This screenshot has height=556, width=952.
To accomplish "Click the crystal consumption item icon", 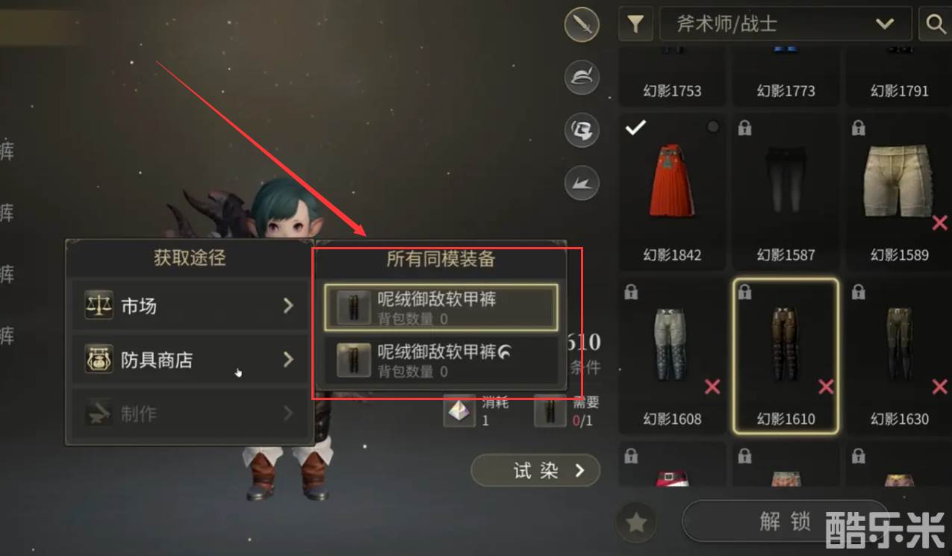I will pos(460,411).
